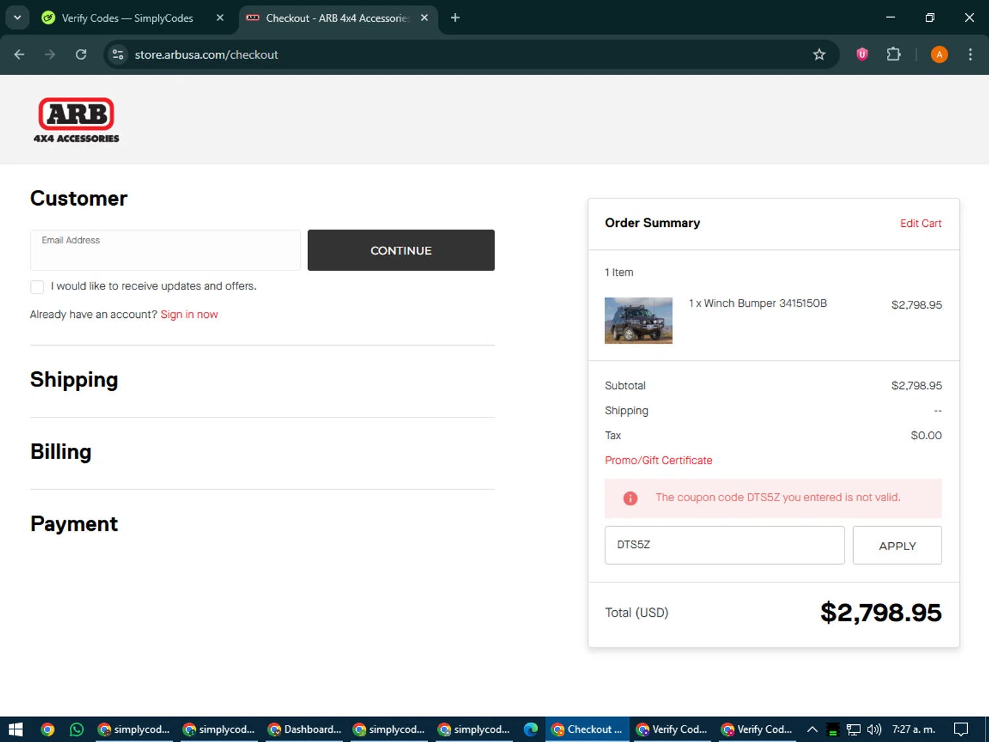Open the Checkout taskbar window
Screen dimensions: 989x742
click(587, 729)
